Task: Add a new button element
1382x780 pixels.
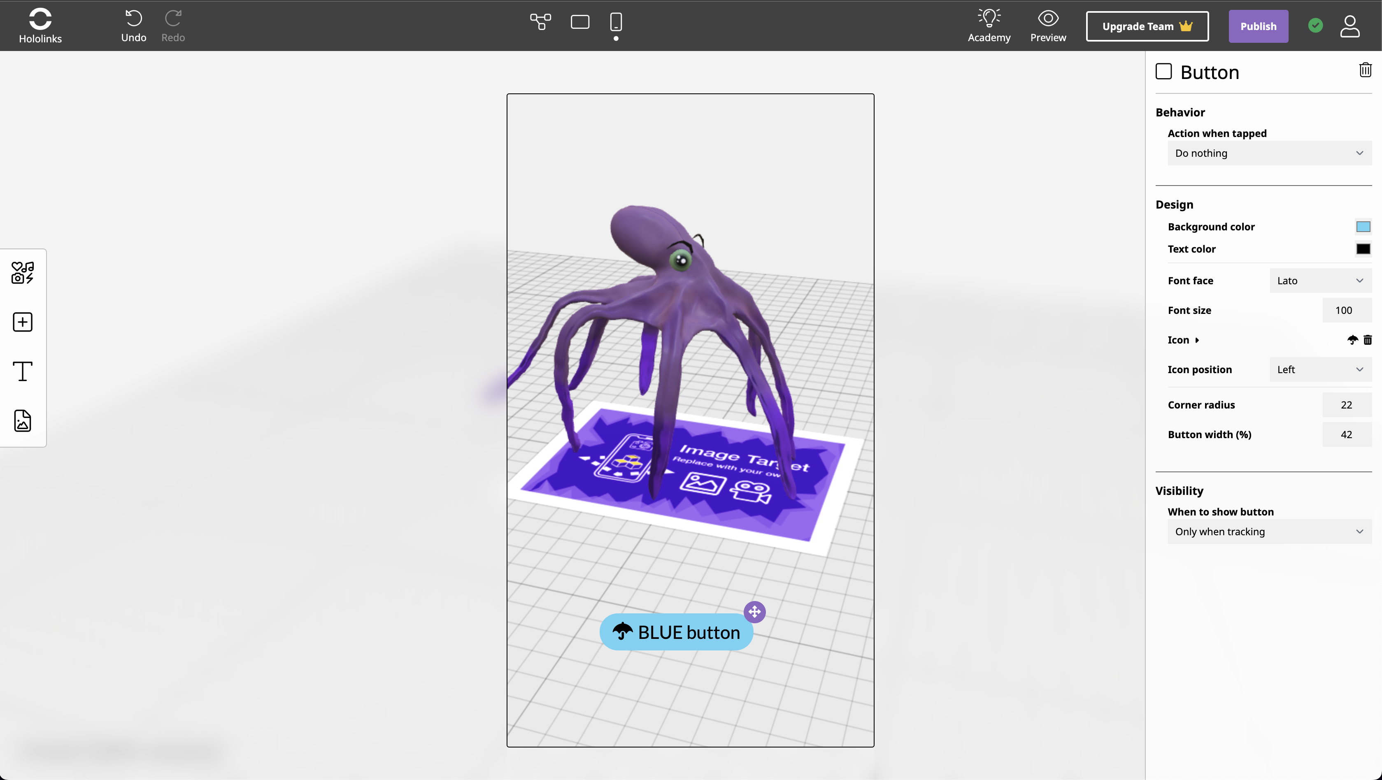Action: point(23,322)
